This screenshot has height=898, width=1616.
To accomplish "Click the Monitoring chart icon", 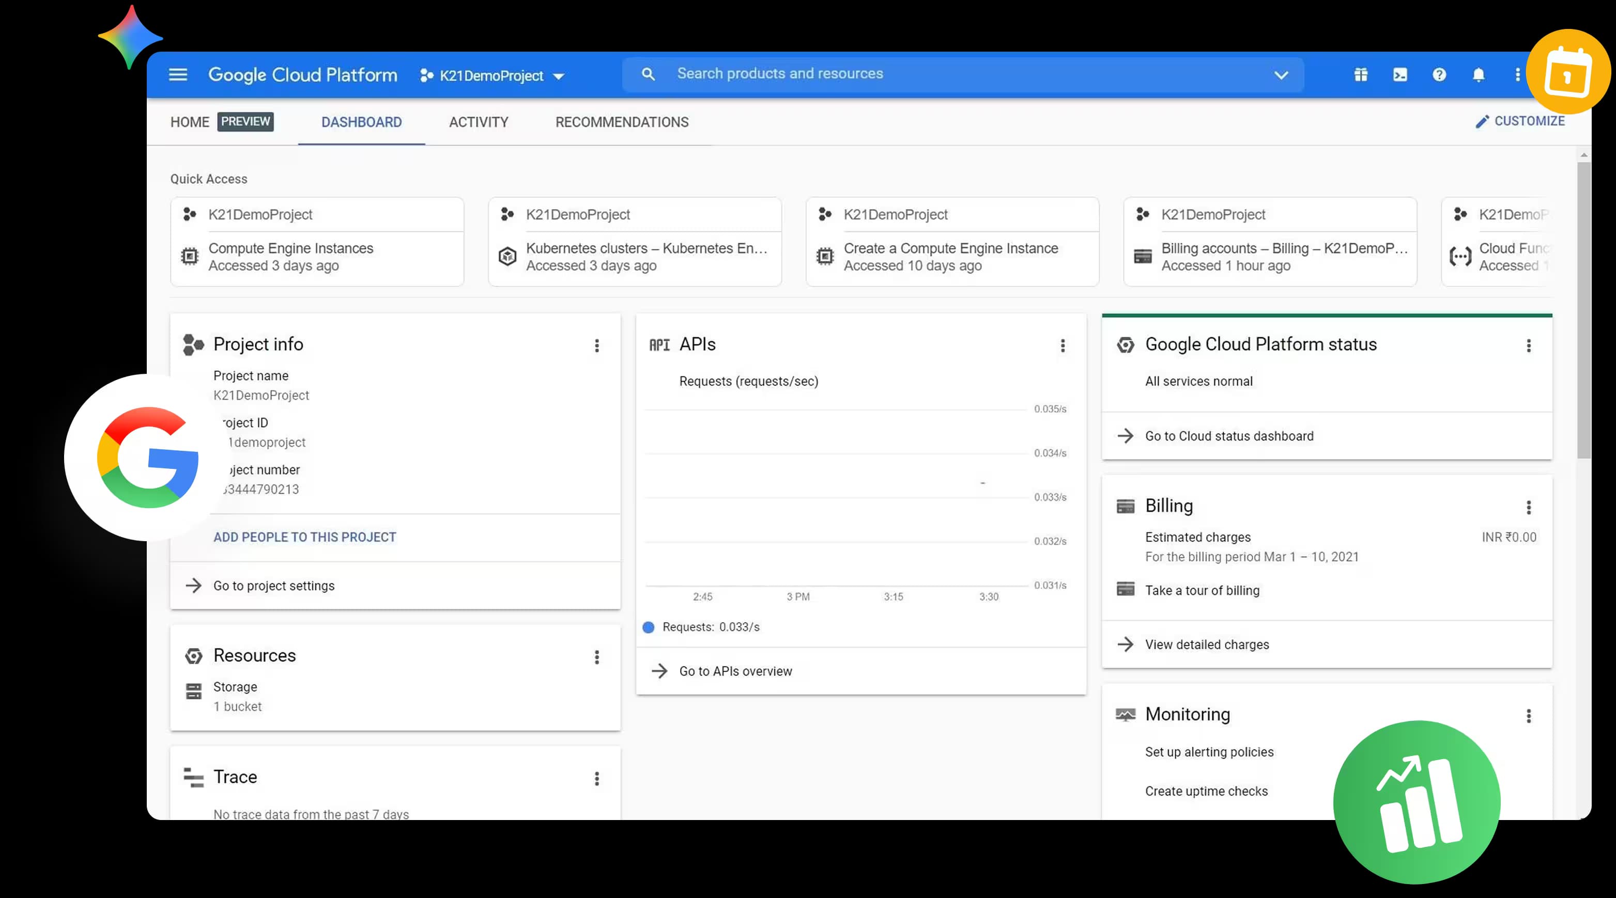I will pos(1126,715).
